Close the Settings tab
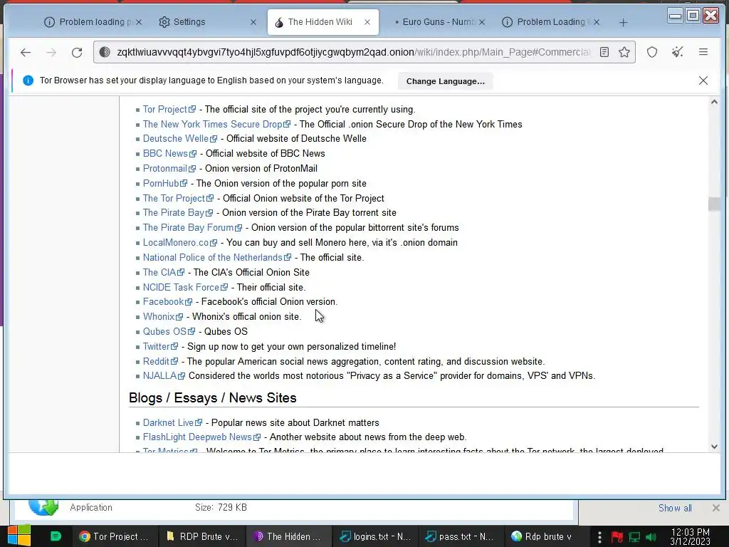 click(253, 22)
